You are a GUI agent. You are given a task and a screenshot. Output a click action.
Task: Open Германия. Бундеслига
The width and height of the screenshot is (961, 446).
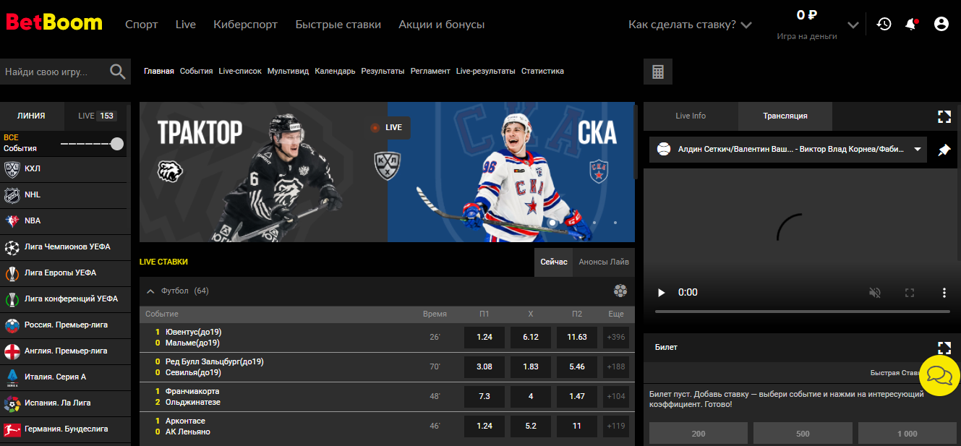(x=65, y=429)
